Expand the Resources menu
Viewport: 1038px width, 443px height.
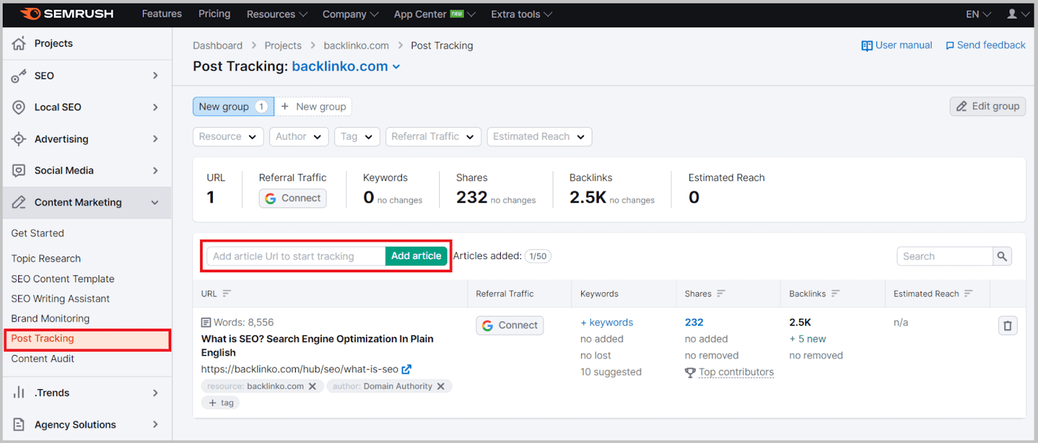point(277,14)
